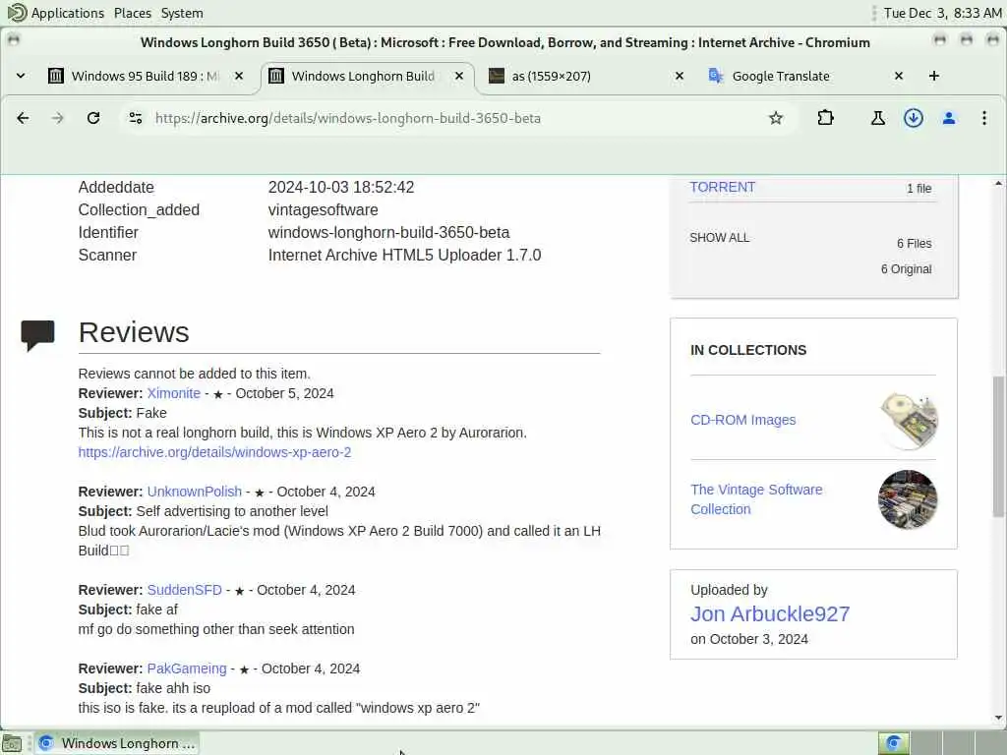This screenshot has width=1007, height=755.
Task: Switch to the as (1559×207) tab
Action: pyautogui.click(x=587, y=76)
